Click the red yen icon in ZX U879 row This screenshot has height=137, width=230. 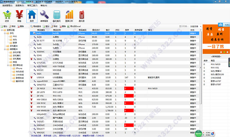pyautogui.click(x=31, y=92)
